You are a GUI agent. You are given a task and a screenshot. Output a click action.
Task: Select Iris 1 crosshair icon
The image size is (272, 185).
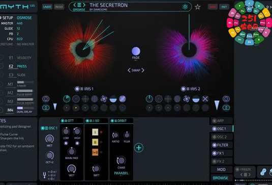pos(85,99)
